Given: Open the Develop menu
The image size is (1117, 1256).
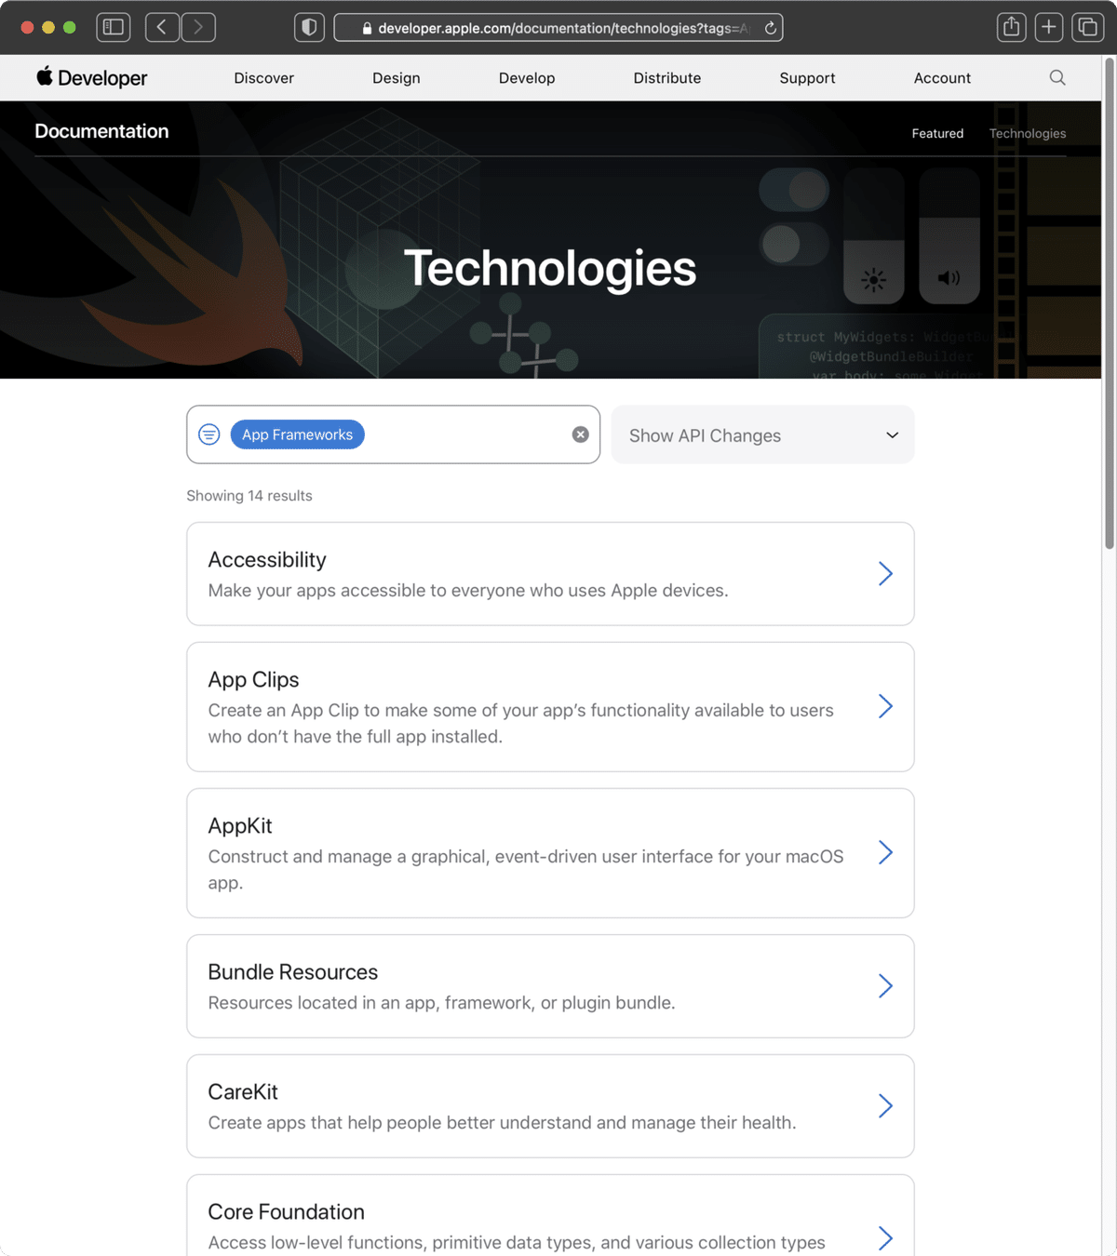Looking at the screenshot, I should point(527,78).
